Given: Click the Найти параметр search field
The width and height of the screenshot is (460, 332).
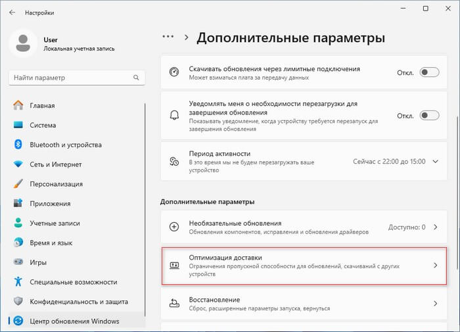Looking at the screenshot, I should [77, 78].
